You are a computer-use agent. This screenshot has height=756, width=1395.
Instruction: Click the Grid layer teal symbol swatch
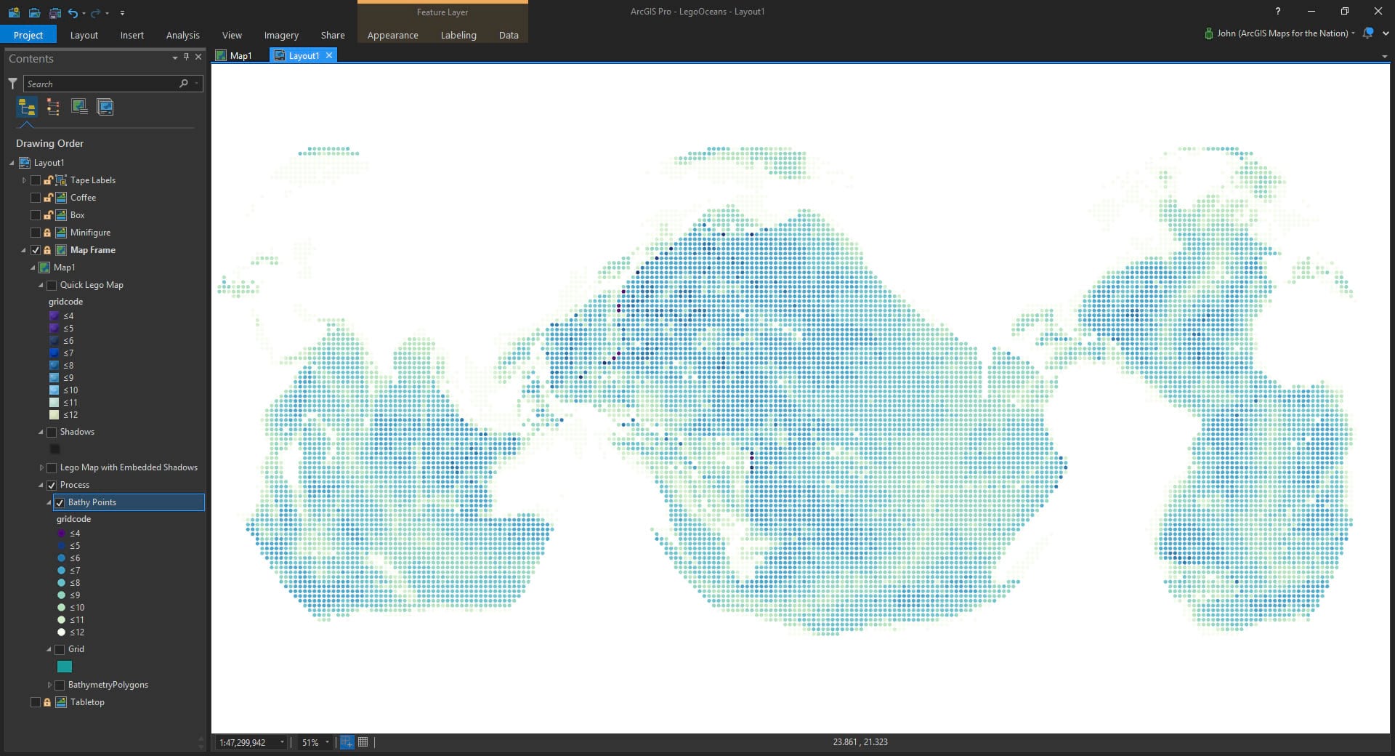tap(65, 667)
